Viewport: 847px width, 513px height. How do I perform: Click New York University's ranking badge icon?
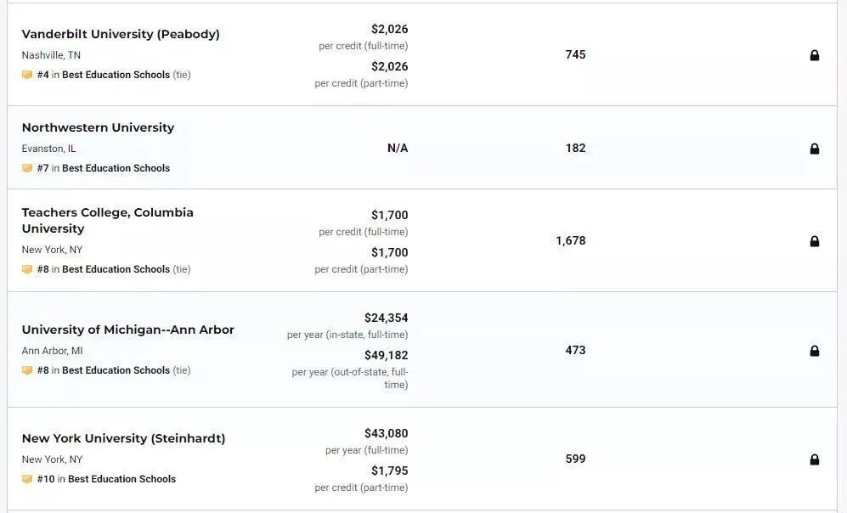[27, 479]
